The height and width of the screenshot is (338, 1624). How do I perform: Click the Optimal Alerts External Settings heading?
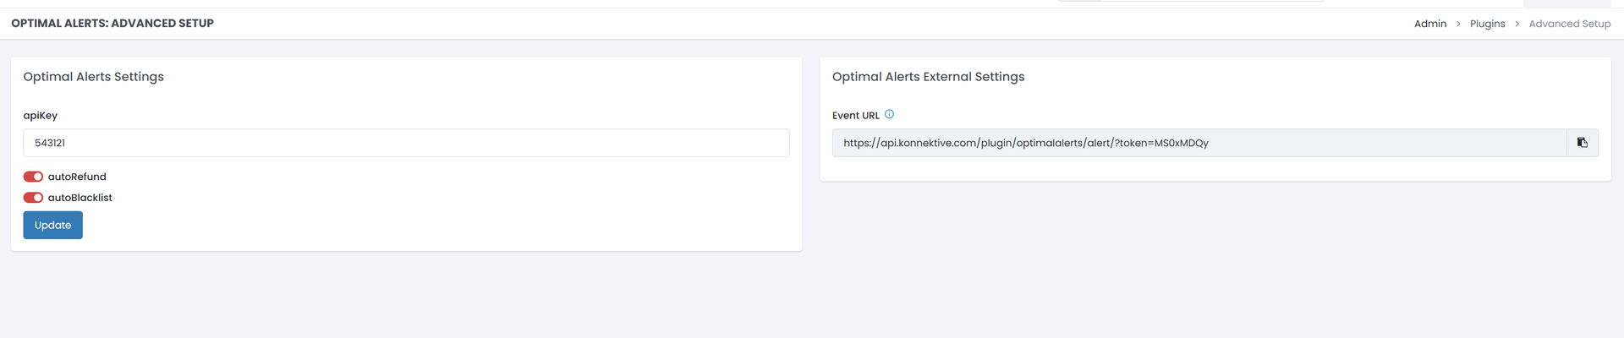point(928,77)
